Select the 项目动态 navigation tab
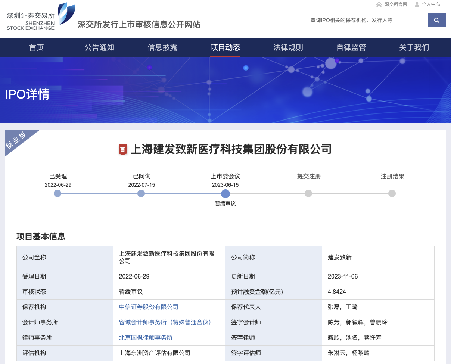This screenshot has width=451, height=364. [225, 47]
